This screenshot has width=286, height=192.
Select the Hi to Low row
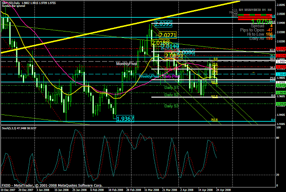260,34
